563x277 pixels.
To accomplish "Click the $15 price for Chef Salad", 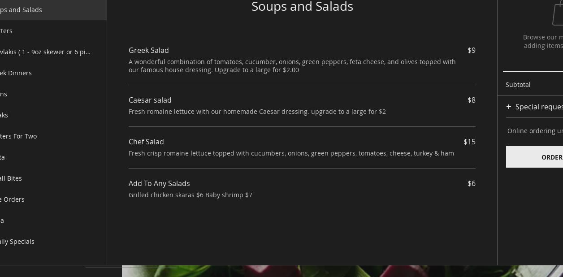I will click(469, 142).
